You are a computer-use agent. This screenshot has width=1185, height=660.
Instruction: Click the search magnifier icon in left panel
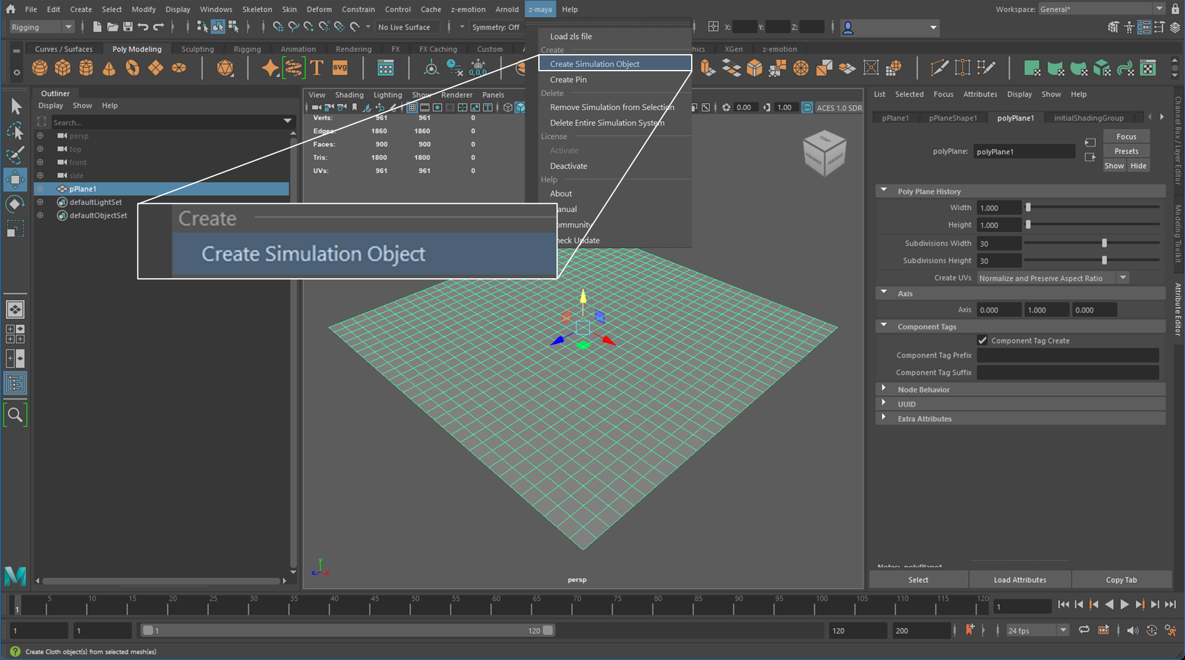pyautogui.click(x=15, y=415)
